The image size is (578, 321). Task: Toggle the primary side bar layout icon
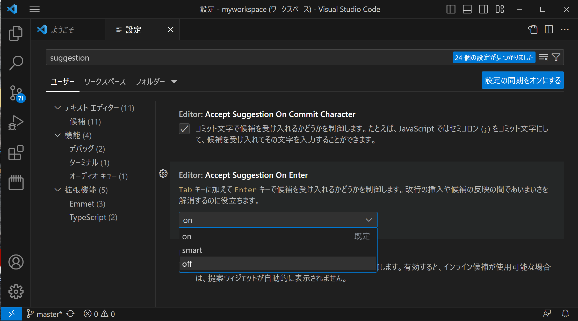(451, 9)
